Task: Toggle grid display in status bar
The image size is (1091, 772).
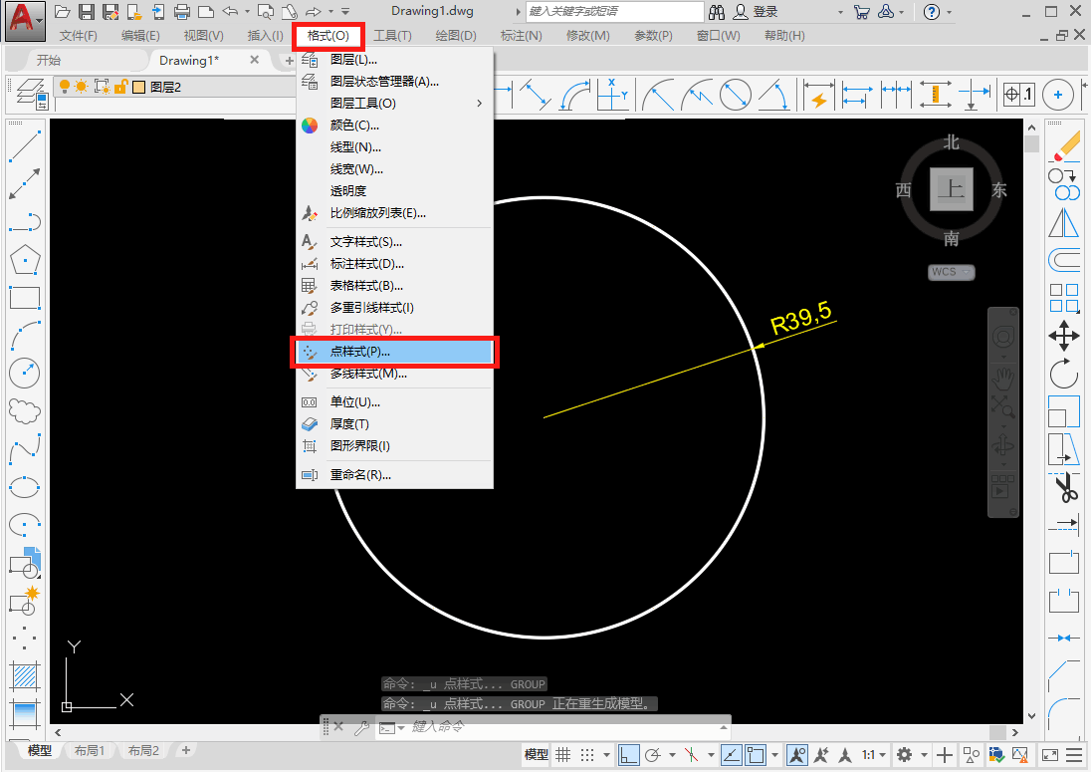Action: click(x=562, y=755)
